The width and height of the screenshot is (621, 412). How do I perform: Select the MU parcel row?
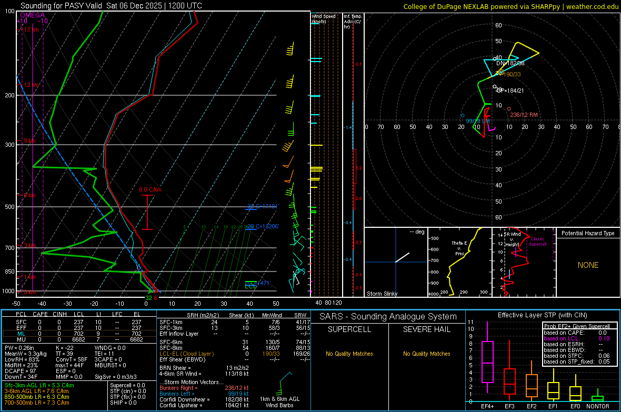click(x=79, y=339)
